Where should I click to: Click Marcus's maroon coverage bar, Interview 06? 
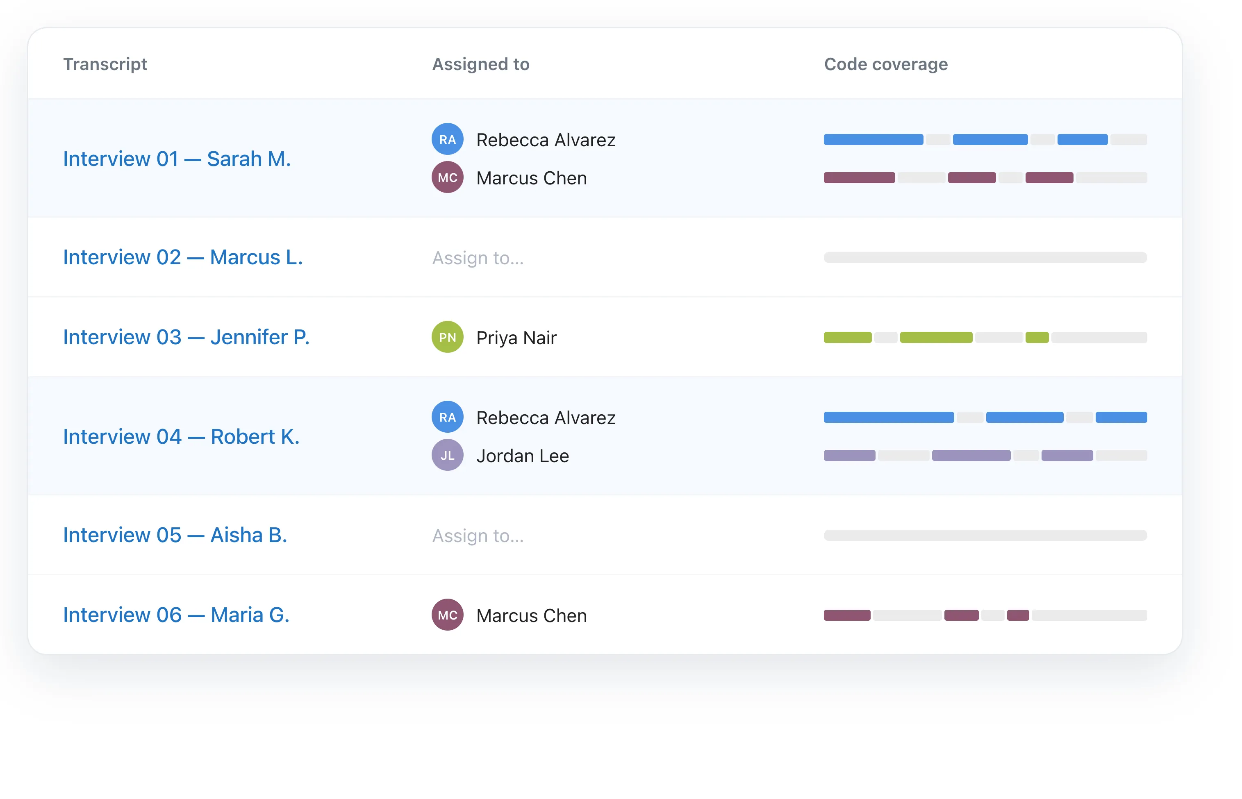tap(985, 615)
